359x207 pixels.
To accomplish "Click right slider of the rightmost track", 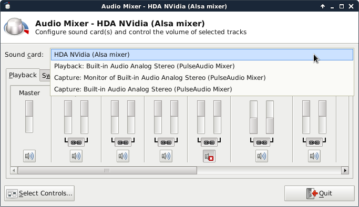I will coord(322,117).
